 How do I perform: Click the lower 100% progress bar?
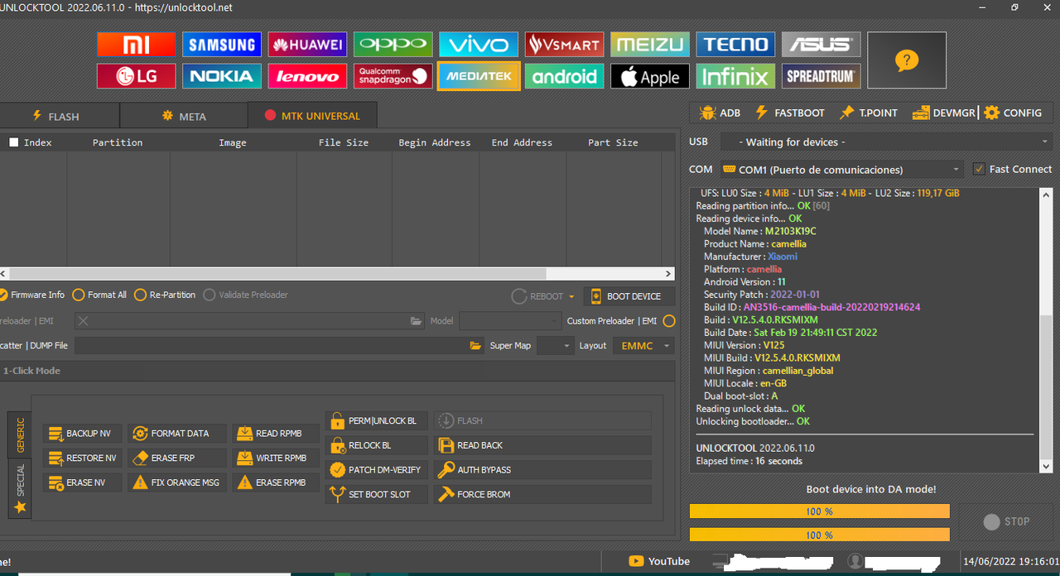click(x=820, y=535)
